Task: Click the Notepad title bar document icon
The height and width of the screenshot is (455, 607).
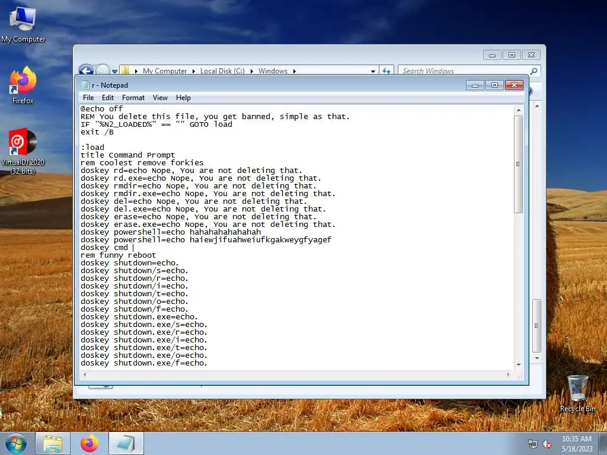Action: [85, 85]
